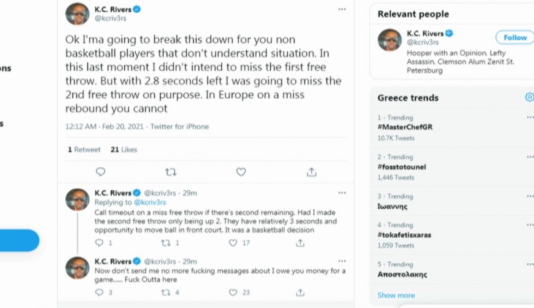Open the #fosstotounel trending topic
Screen dimensions: 534x308
click(402, 167)
